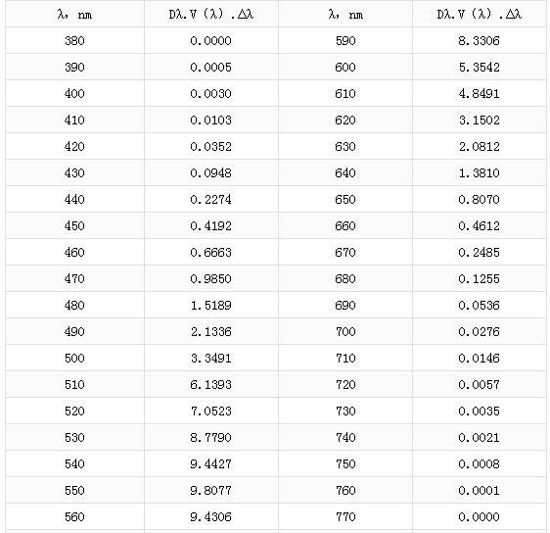
Task: Select the cell containing 6.1393
Action: (x=210, y=384)
